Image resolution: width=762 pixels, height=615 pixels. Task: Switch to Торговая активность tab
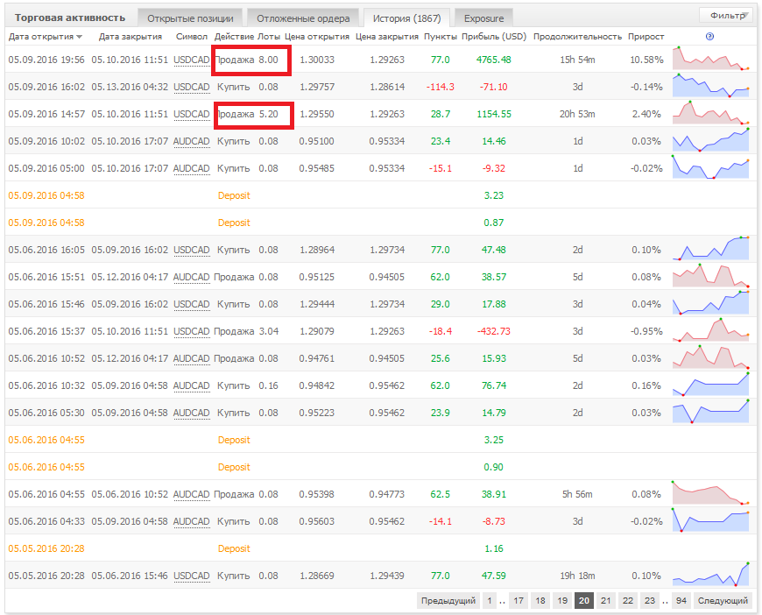(x=69, y=18)
